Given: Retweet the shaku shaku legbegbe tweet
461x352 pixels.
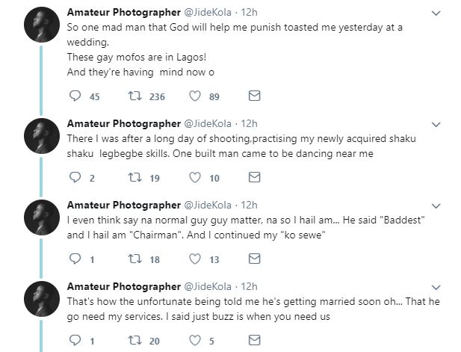Looking at the screenshot, I should [136, 177].
